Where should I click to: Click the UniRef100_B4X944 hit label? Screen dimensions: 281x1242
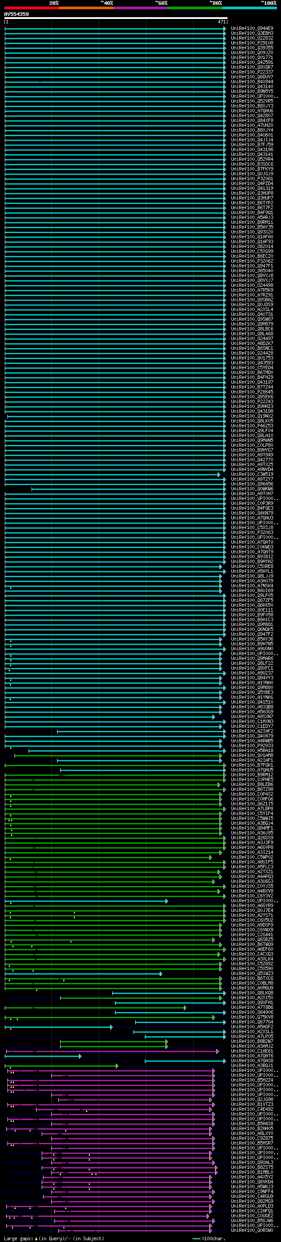click(x=252, y=82)
